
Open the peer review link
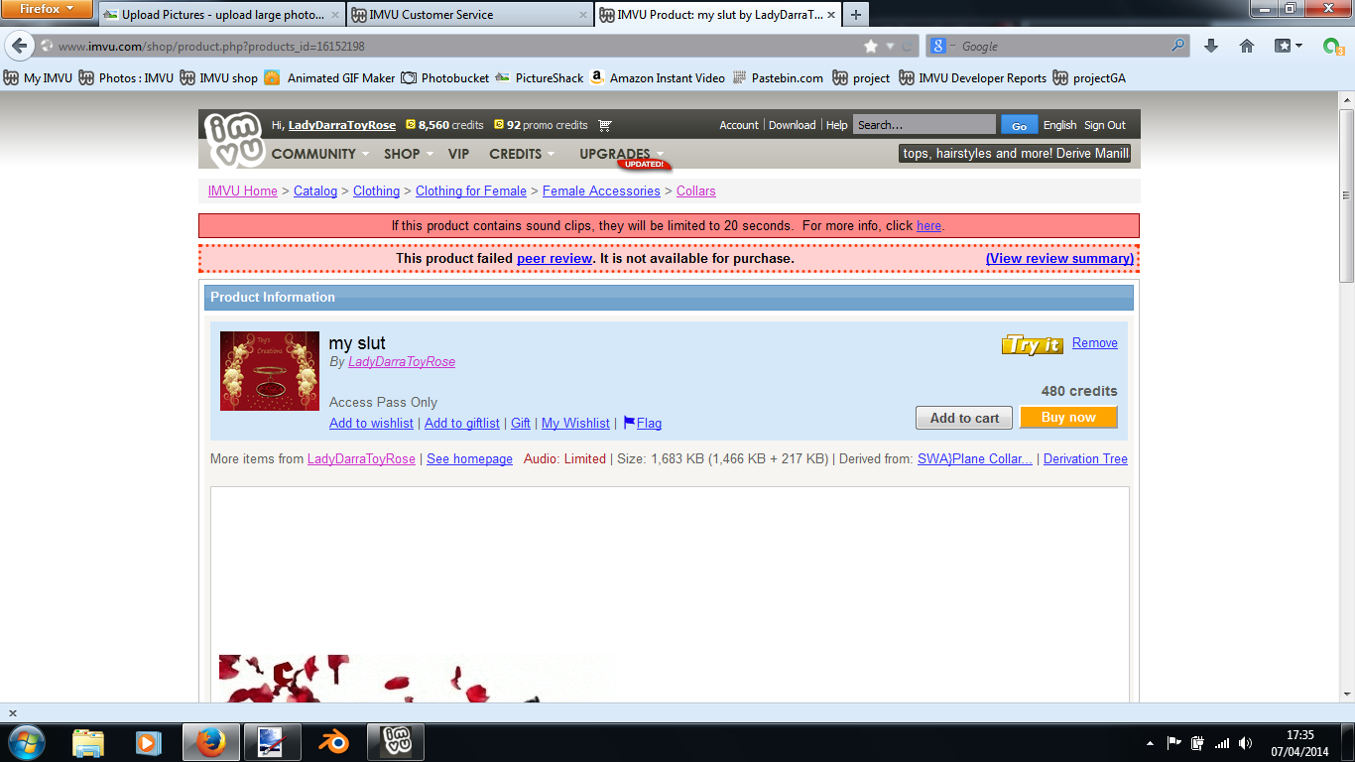click(x=554, y=258)
